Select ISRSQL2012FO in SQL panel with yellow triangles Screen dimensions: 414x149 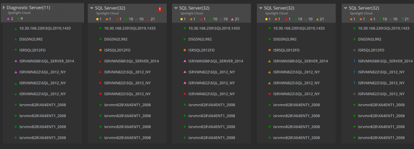[x=286, y=50]
